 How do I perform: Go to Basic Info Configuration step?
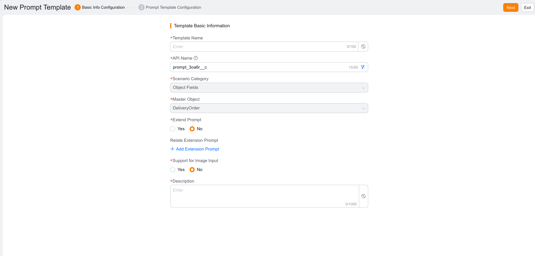point(100,7)
